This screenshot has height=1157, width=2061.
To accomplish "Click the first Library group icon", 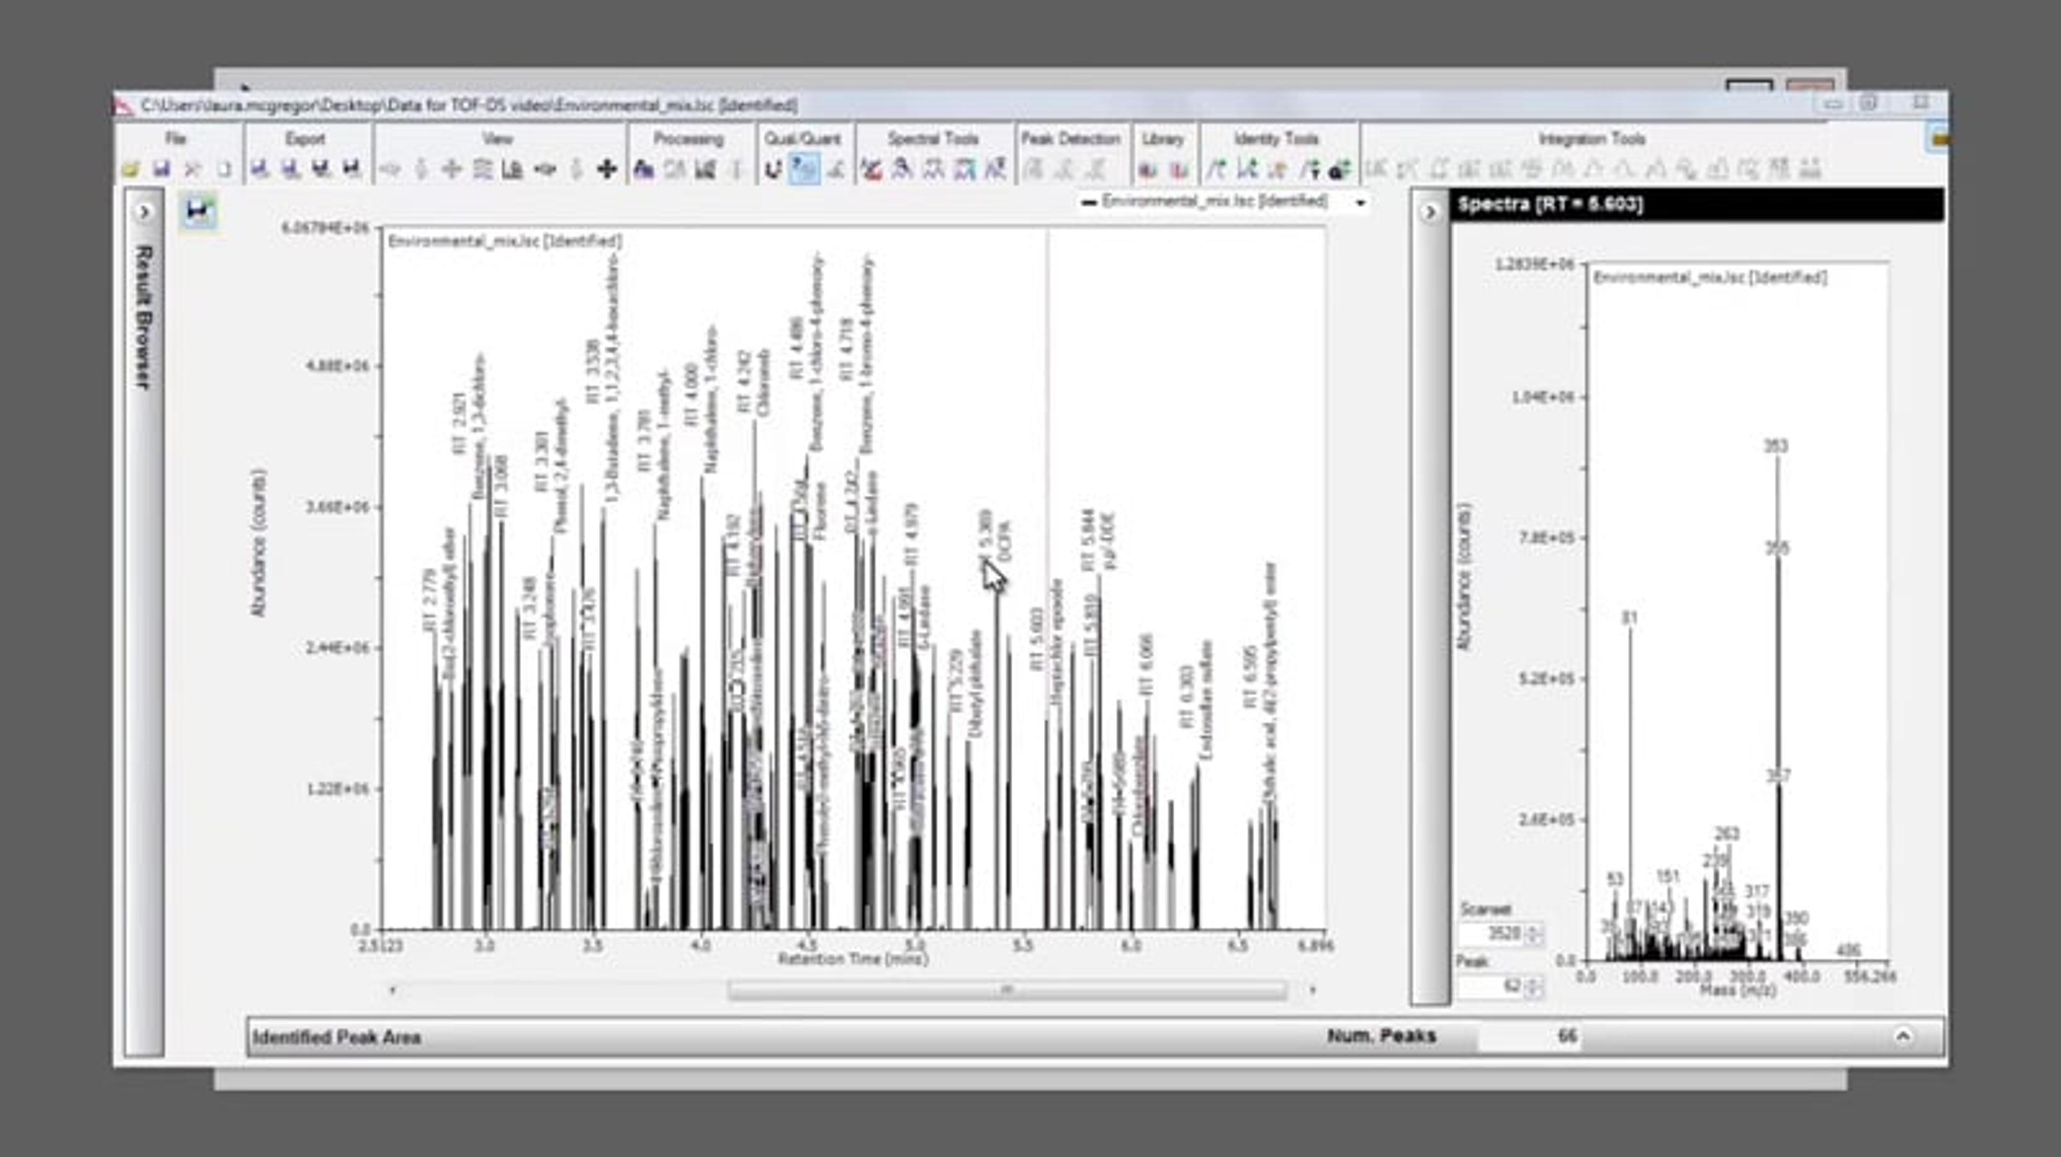I will point(1148,170).
